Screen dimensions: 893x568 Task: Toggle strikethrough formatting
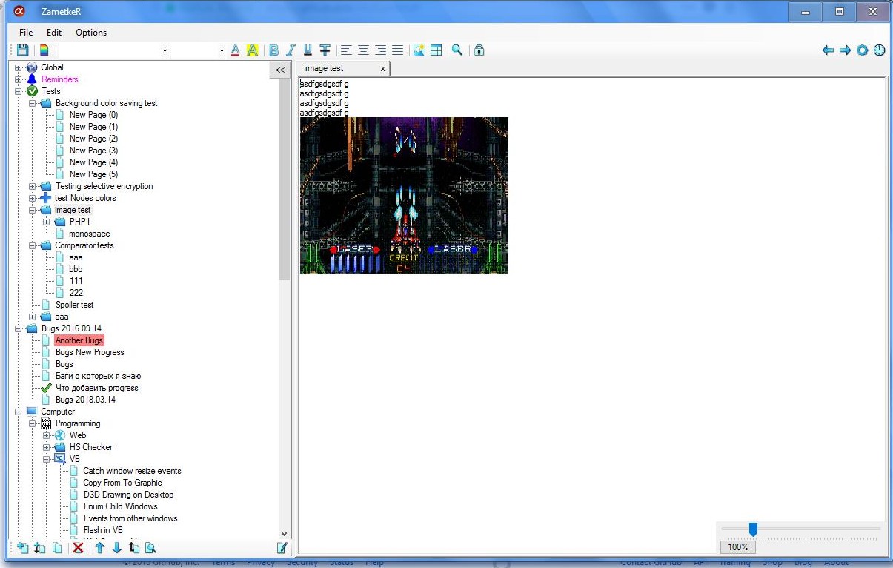[x=325, y=50]
